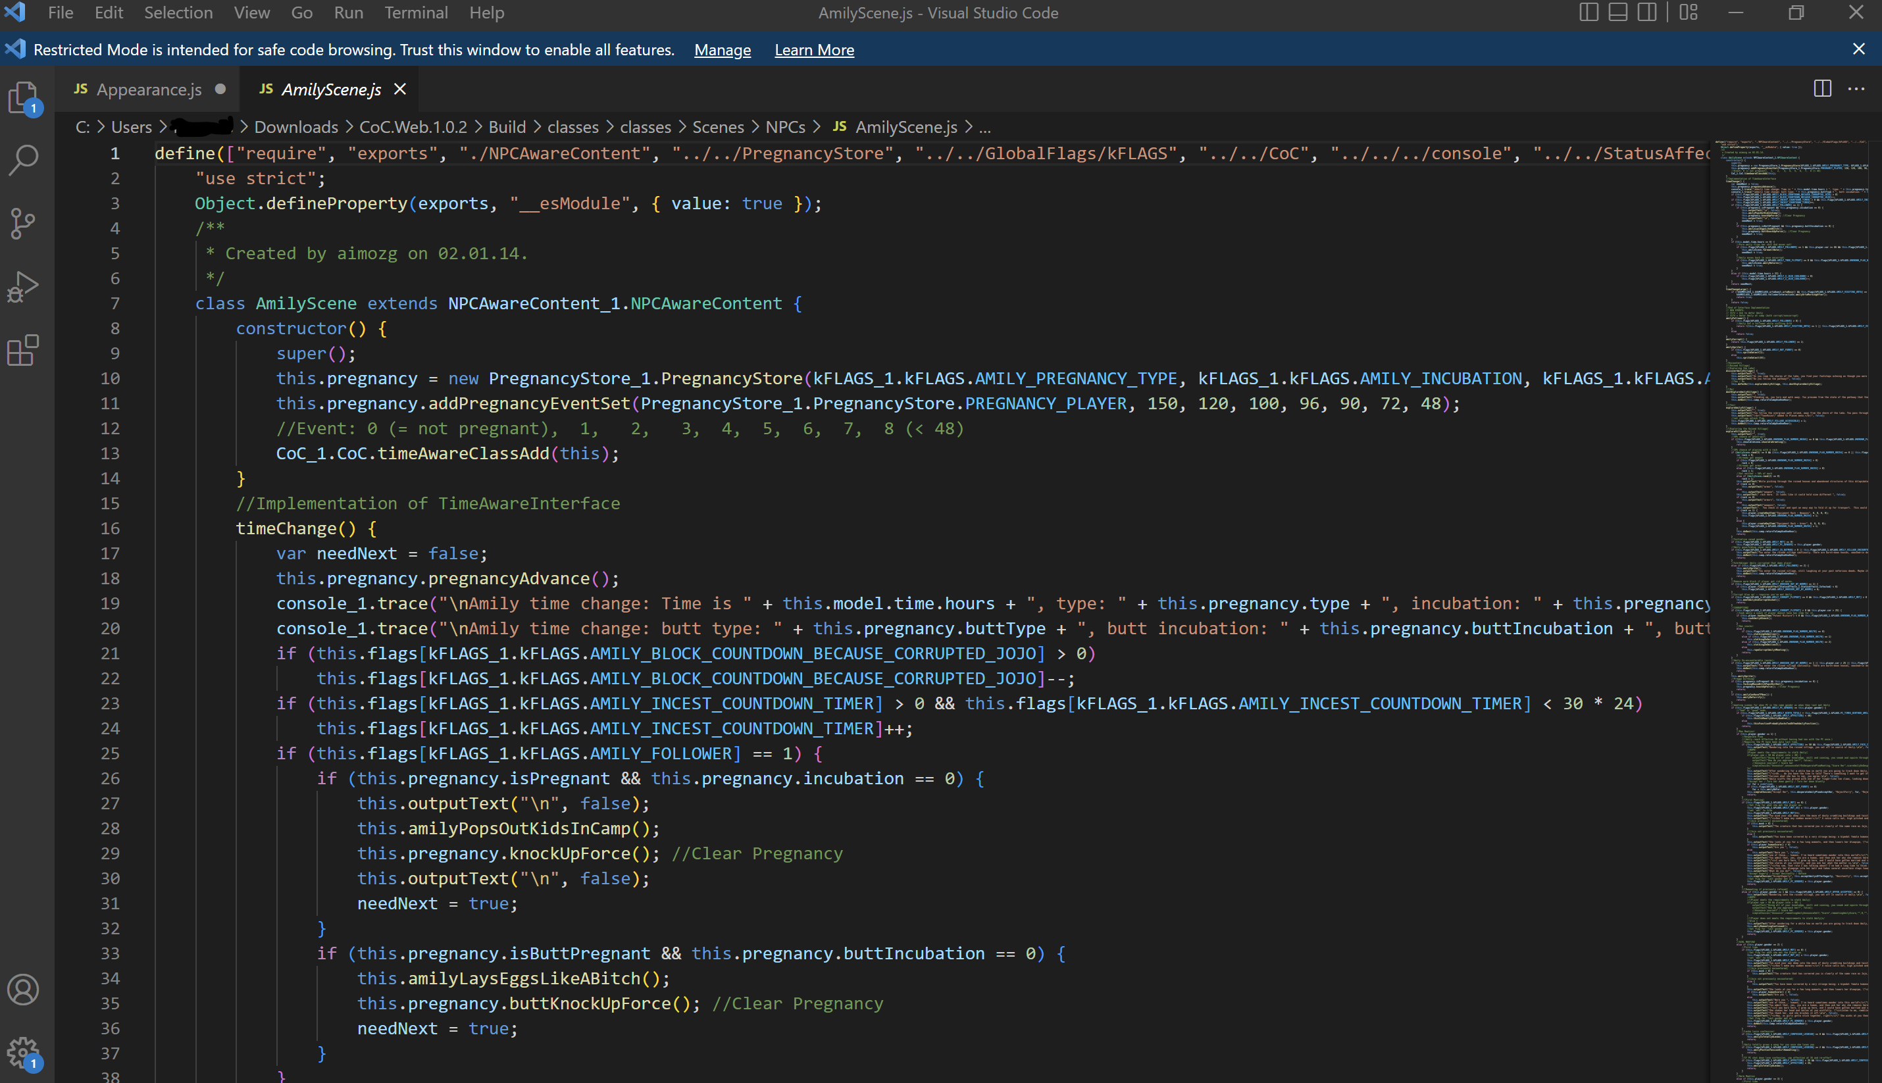Open the Accounts menu icon
The height and width of the screenshot is (1083, 1882).
point(23,990)
